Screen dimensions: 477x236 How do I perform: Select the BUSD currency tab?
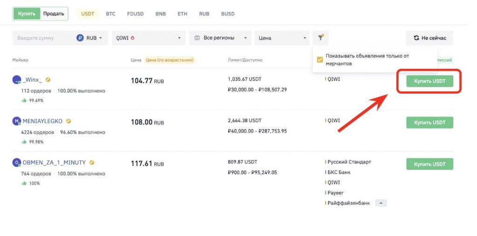pyautogui.click(x=228, y=14)
